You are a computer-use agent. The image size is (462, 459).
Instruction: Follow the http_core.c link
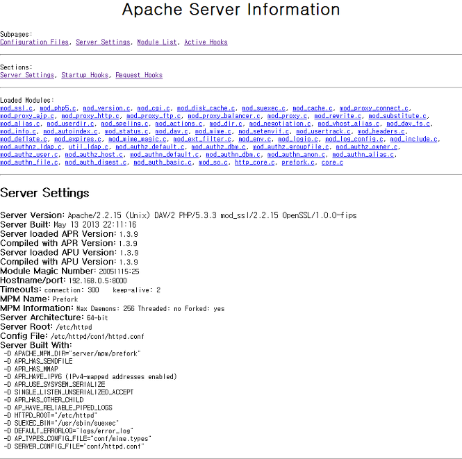[x=254, y=162]
